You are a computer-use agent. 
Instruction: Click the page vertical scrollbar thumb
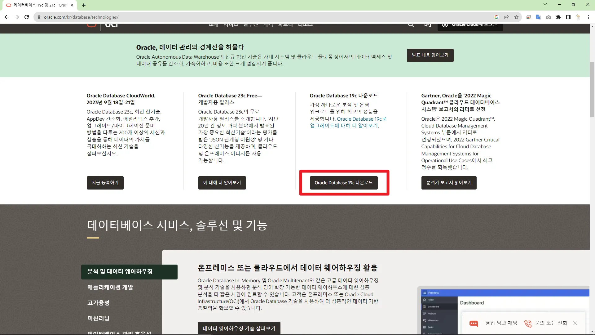(x=592, y=90)
